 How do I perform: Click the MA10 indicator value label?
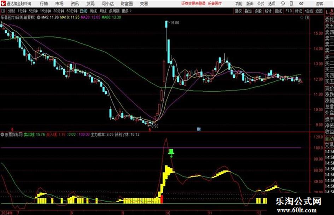tap(70, 17)
